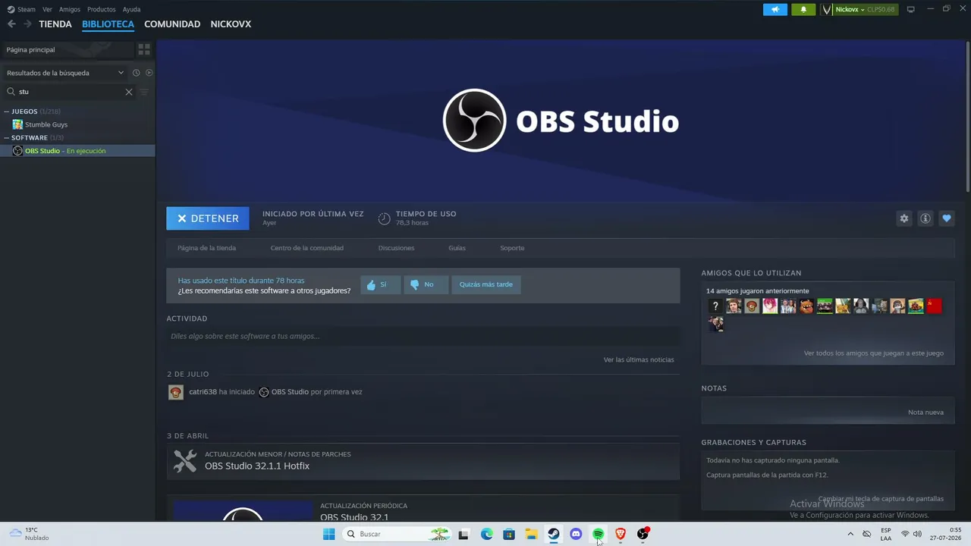Viewport: 971px width, 546px height.
Task: Open Discusiones link
Action: pos(397,248)
